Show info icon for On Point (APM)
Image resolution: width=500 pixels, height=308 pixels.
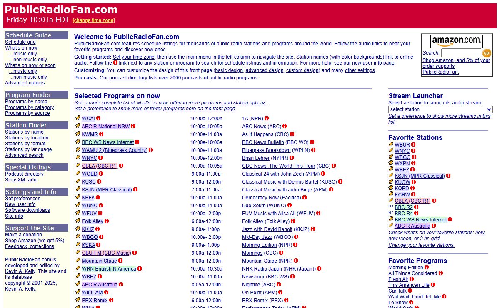click(280, 292)
